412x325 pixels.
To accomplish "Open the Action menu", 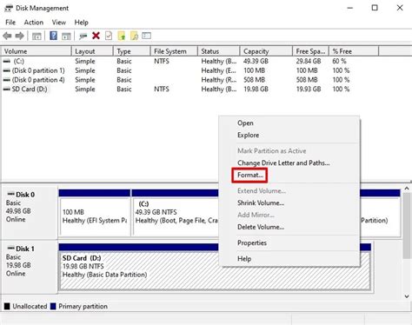I will [x=34, y=23].
